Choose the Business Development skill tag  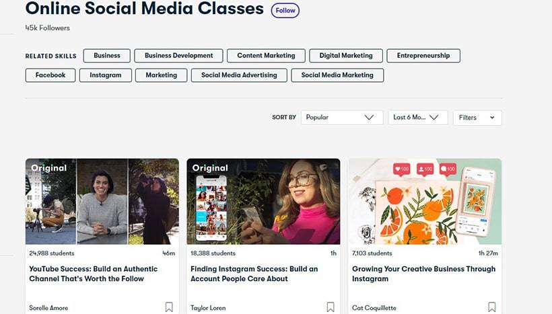coord(178,56)
